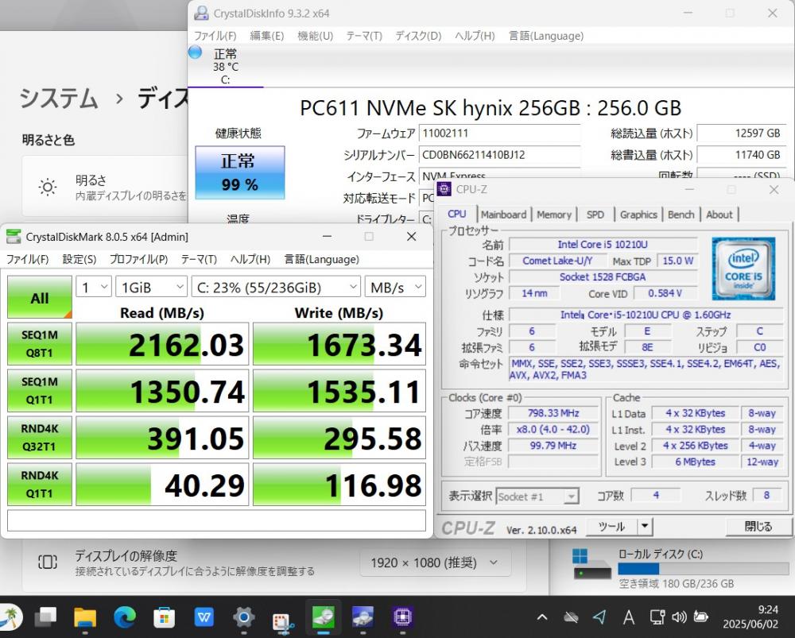The height and width of the screenshot is (638, 795).
Task: Run the RND4K Q32T1 test
Action: coord(40,437)
